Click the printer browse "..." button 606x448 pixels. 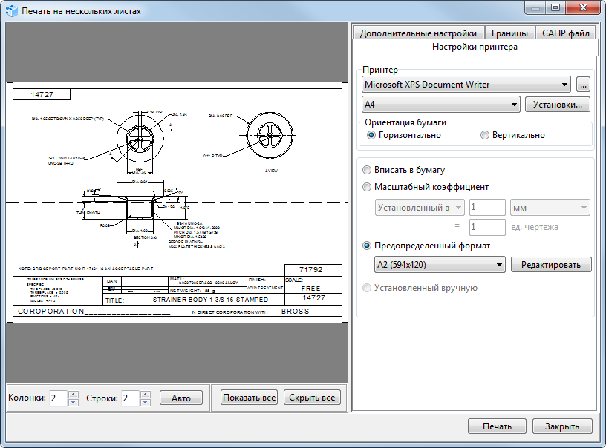pyautogui.click(x=583, y=85)
